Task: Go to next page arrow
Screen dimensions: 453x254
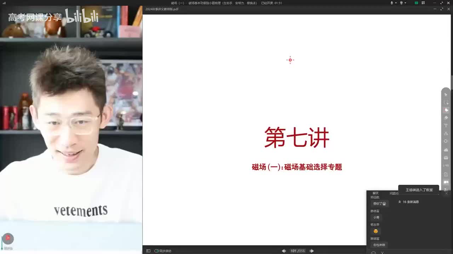Action: pos(311,251)
